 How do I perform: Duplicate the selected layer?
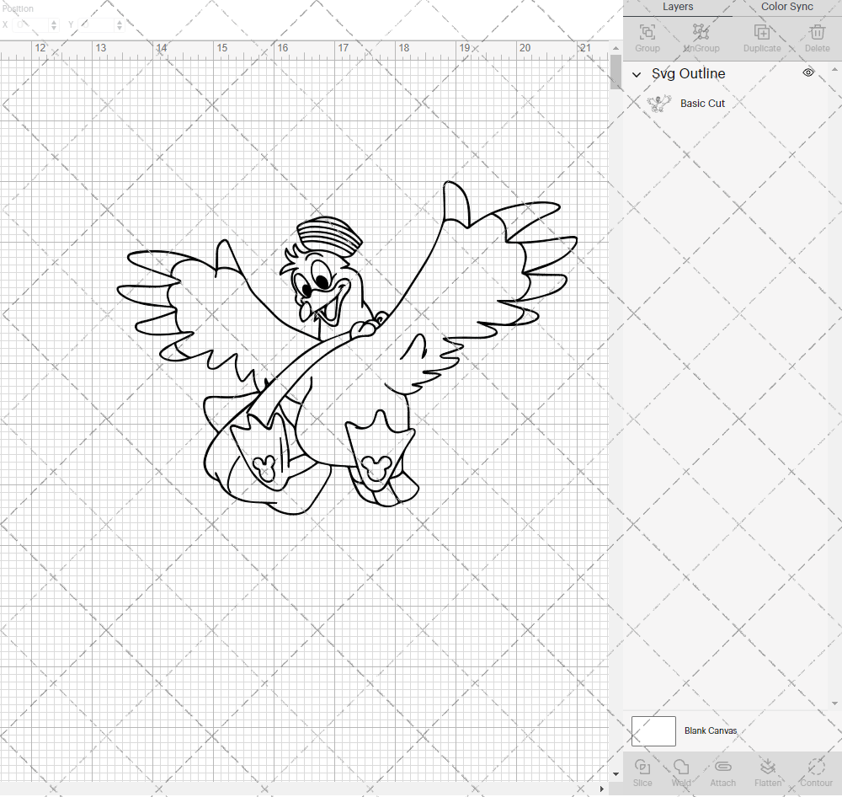point(761,37)
